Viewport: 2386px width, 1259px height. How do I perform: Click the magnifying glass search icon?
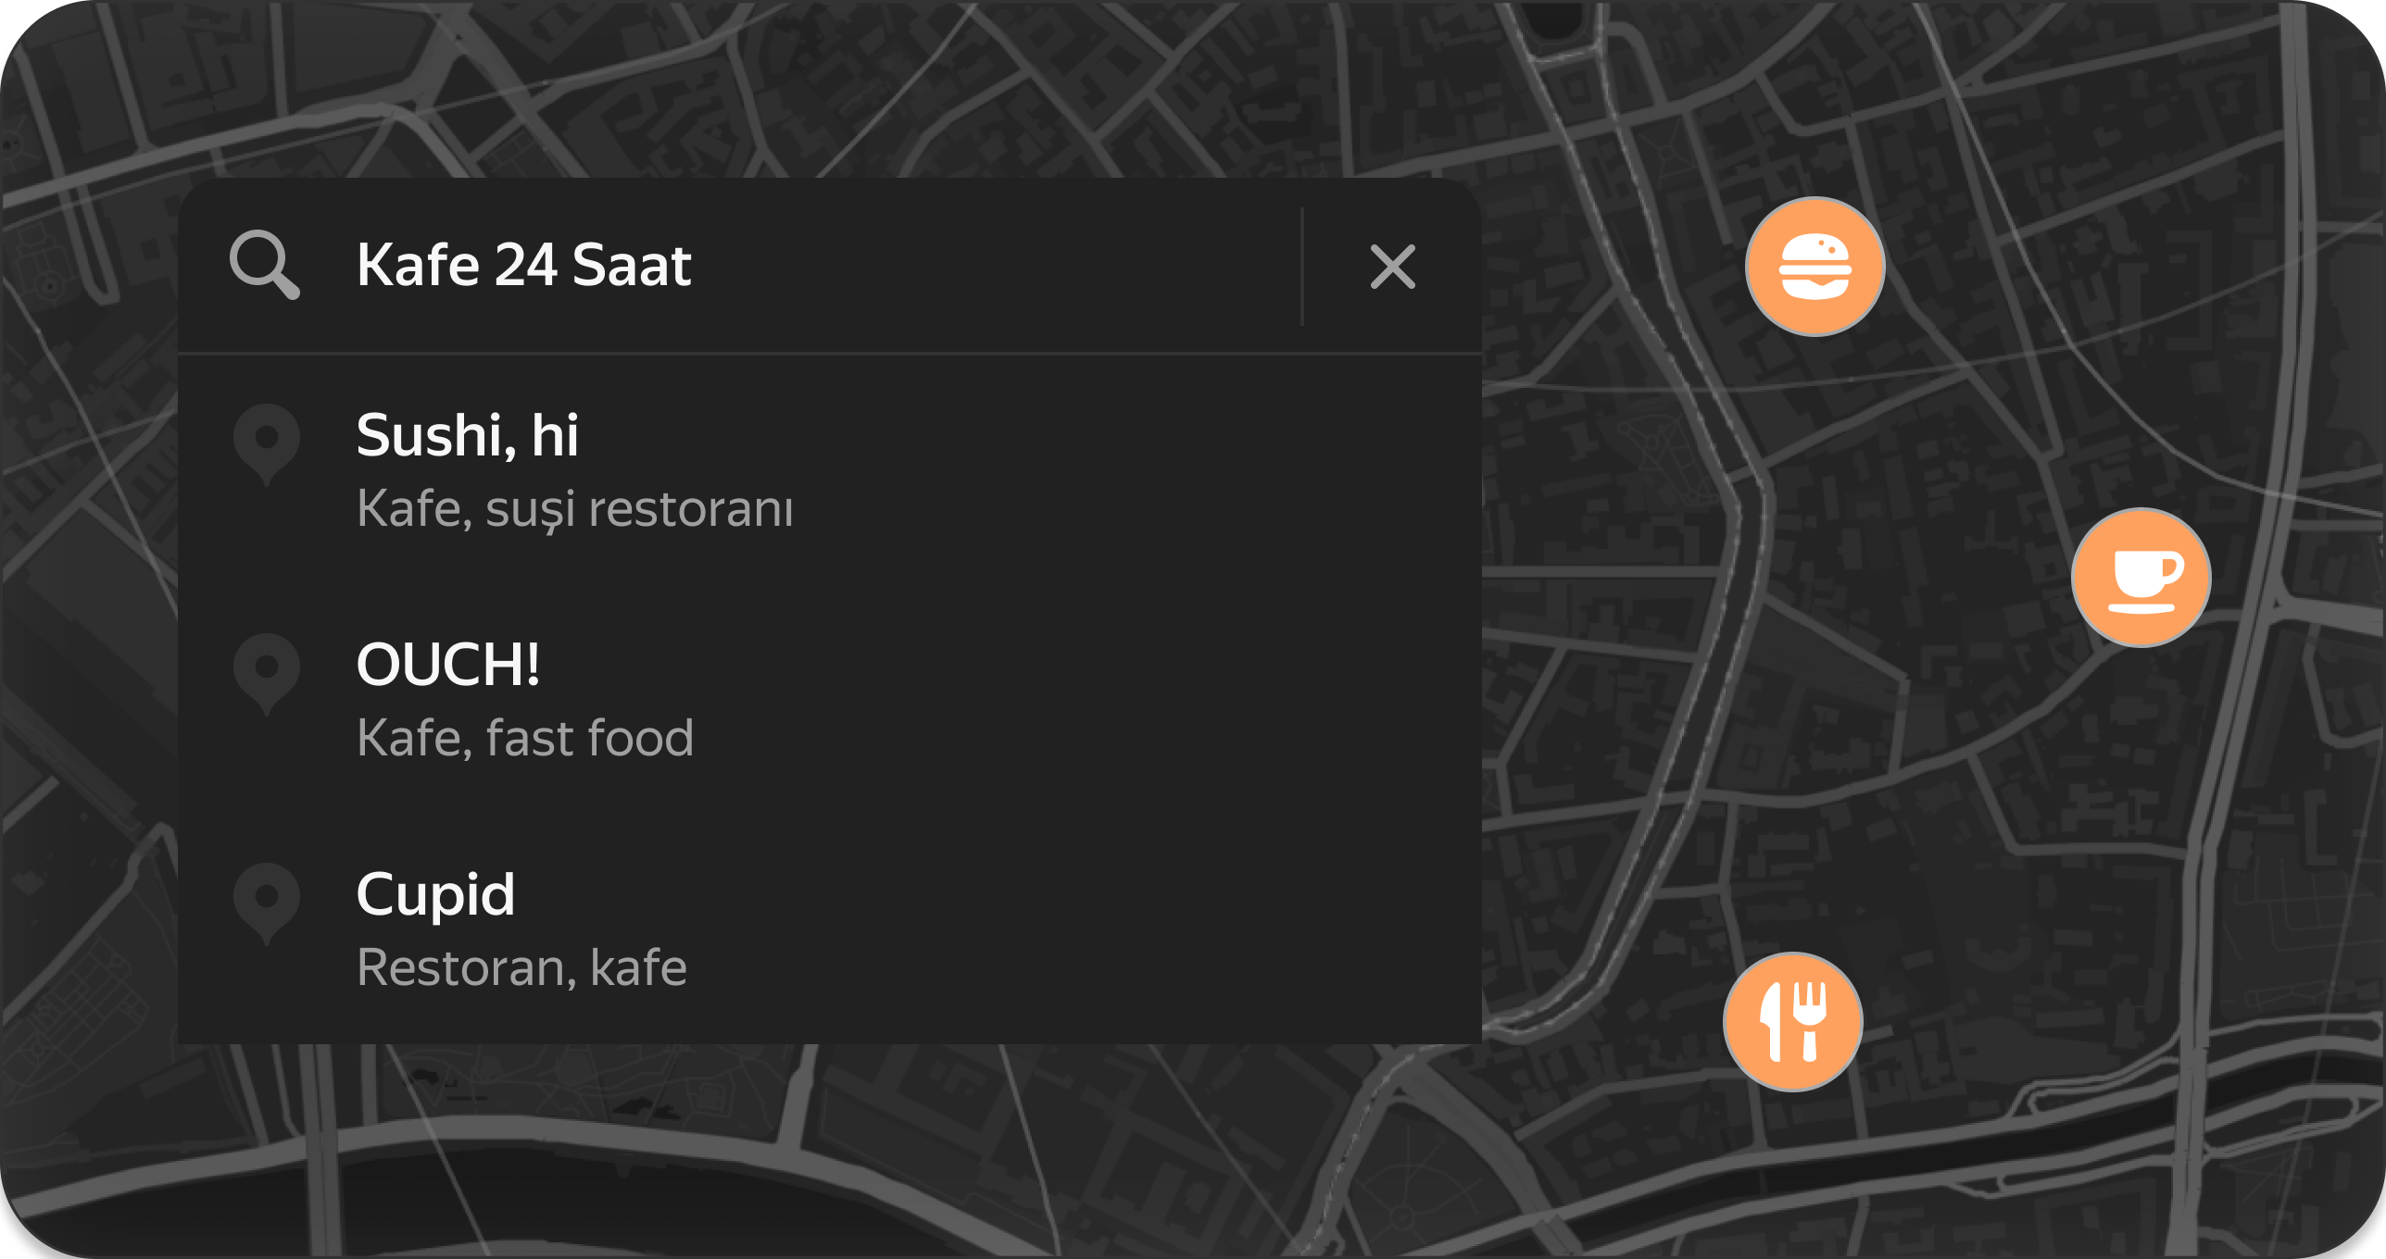pos(265,266)
